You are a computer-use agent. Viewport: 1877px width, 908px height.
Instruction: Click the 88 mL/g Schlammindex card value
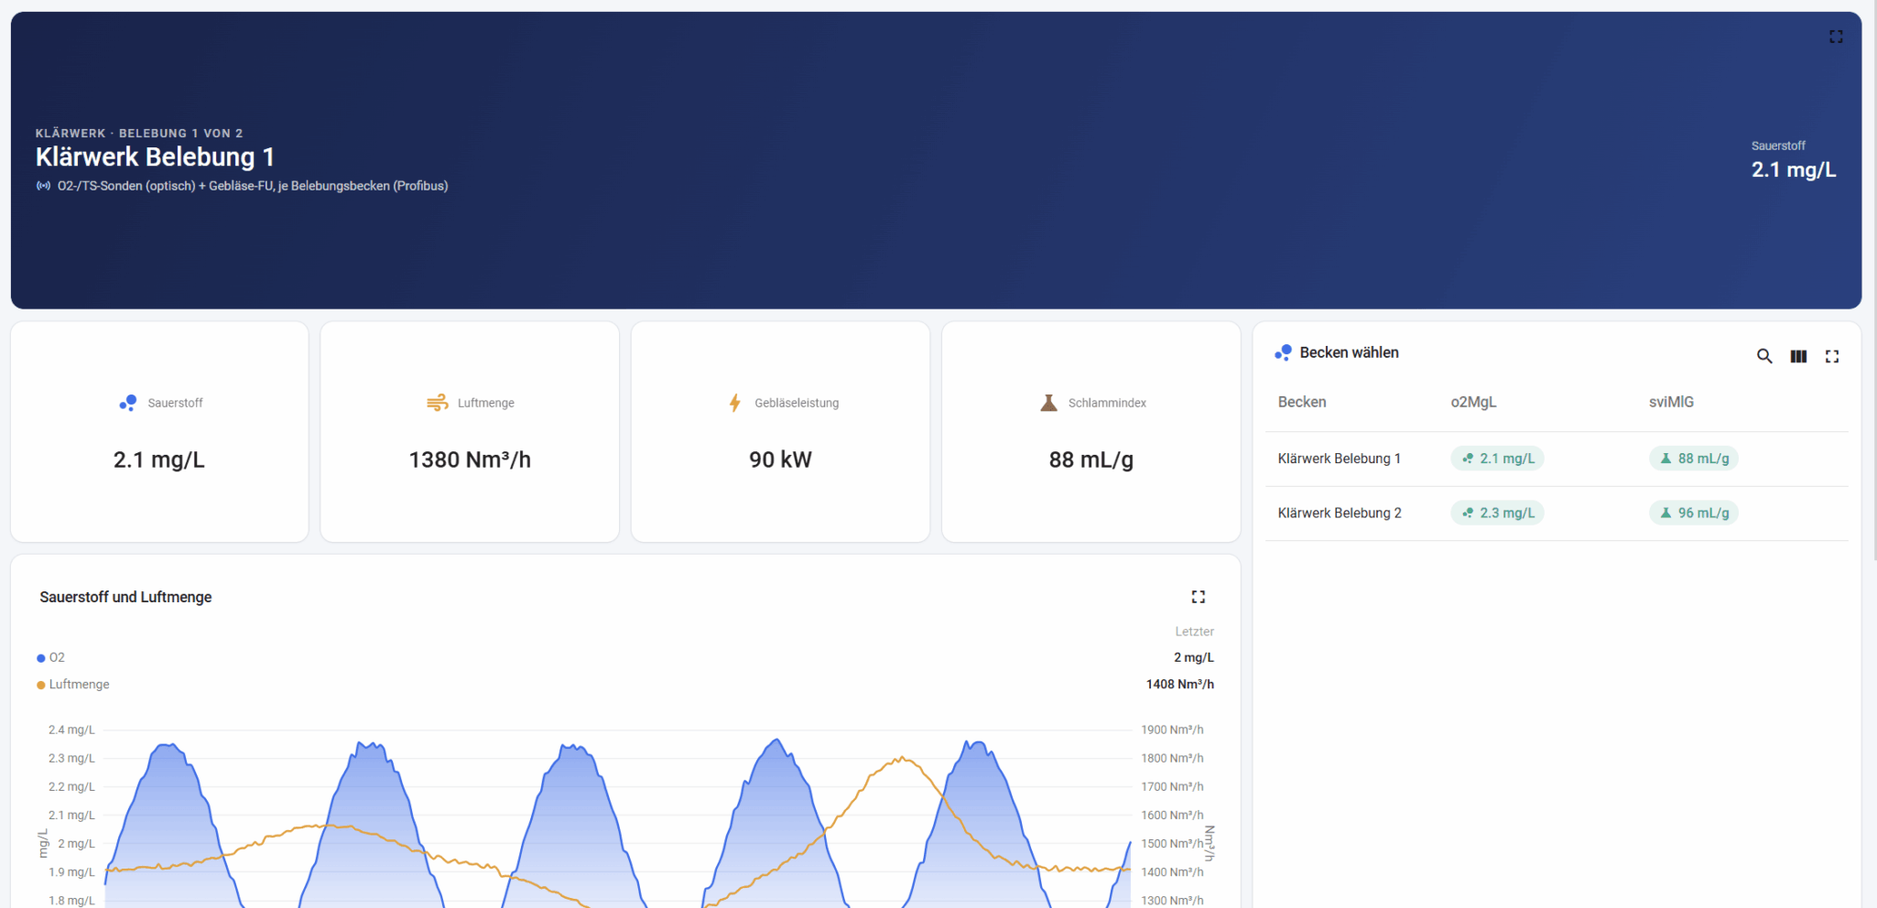[1090, 459]
